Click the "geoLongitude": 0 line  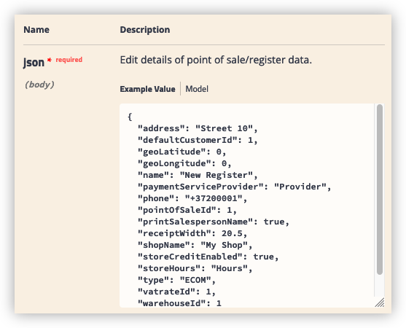(x=184, y=163)
